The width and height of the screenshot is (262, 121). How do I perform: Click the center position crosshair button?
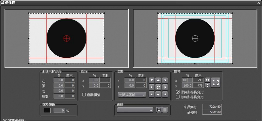(x=158, y=87)
